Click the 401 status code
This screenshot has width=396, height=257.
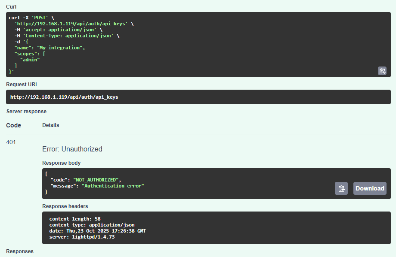click(11, 142)
